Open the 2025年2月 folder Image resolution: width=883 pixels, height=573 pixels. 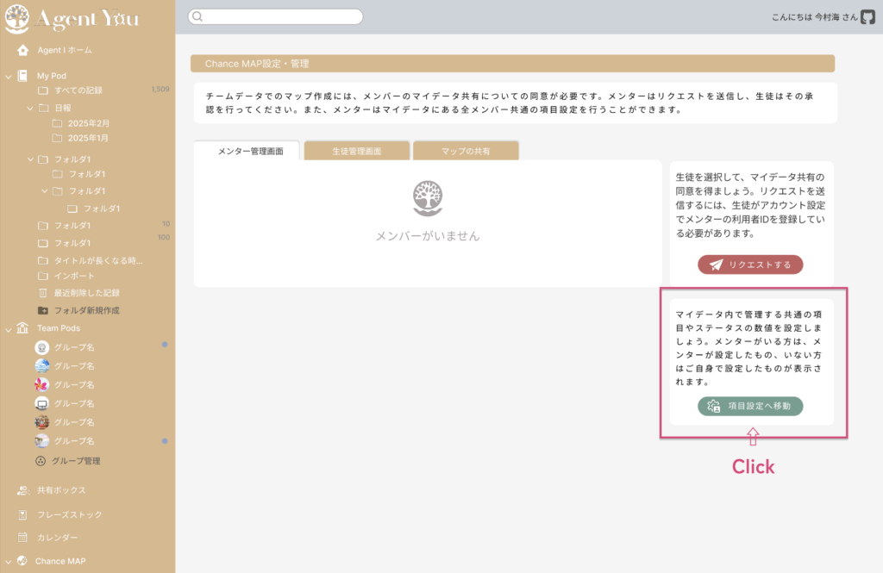(87, 123)
